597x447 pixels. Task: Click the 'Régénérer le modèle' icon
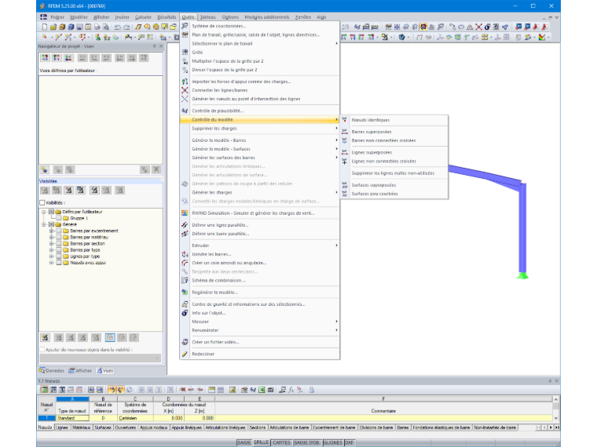[x=185, y=293]
